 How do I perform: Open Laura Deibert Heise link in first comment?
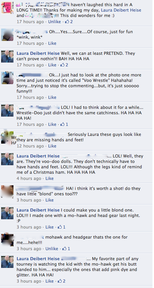tap(121, 10)
